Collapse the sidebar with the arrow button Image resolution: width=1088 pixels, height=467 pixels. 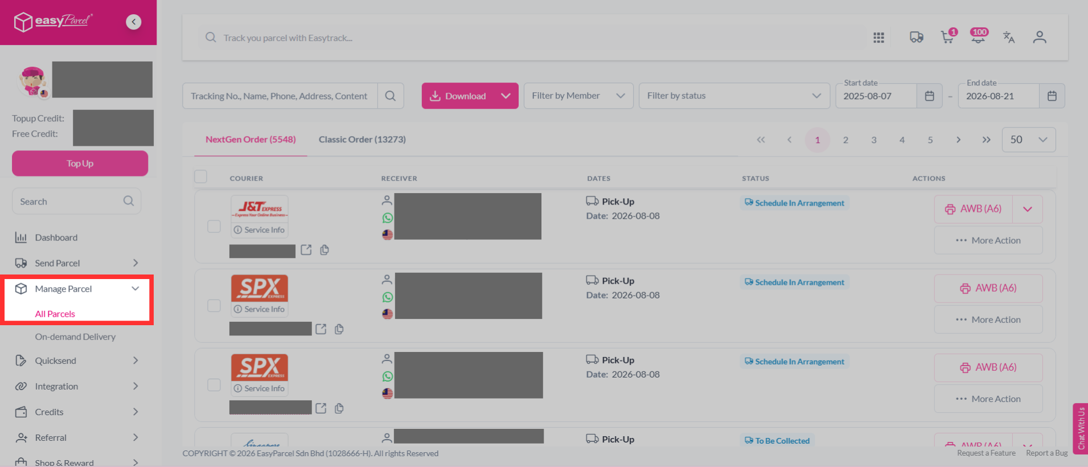click(x=133, y=22)
